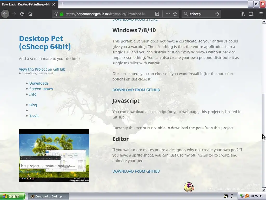Open a new tab with plus button
Screen dimensions: 266x200
(x=63, y=4)
